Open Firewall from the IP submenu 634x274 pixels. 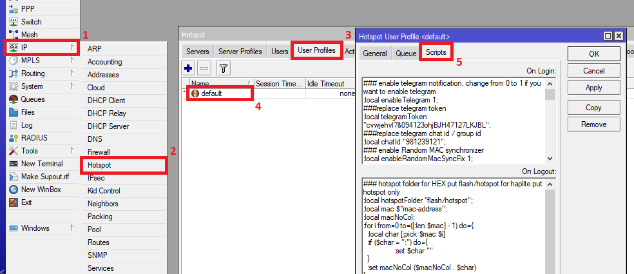(x=124, y=152)
